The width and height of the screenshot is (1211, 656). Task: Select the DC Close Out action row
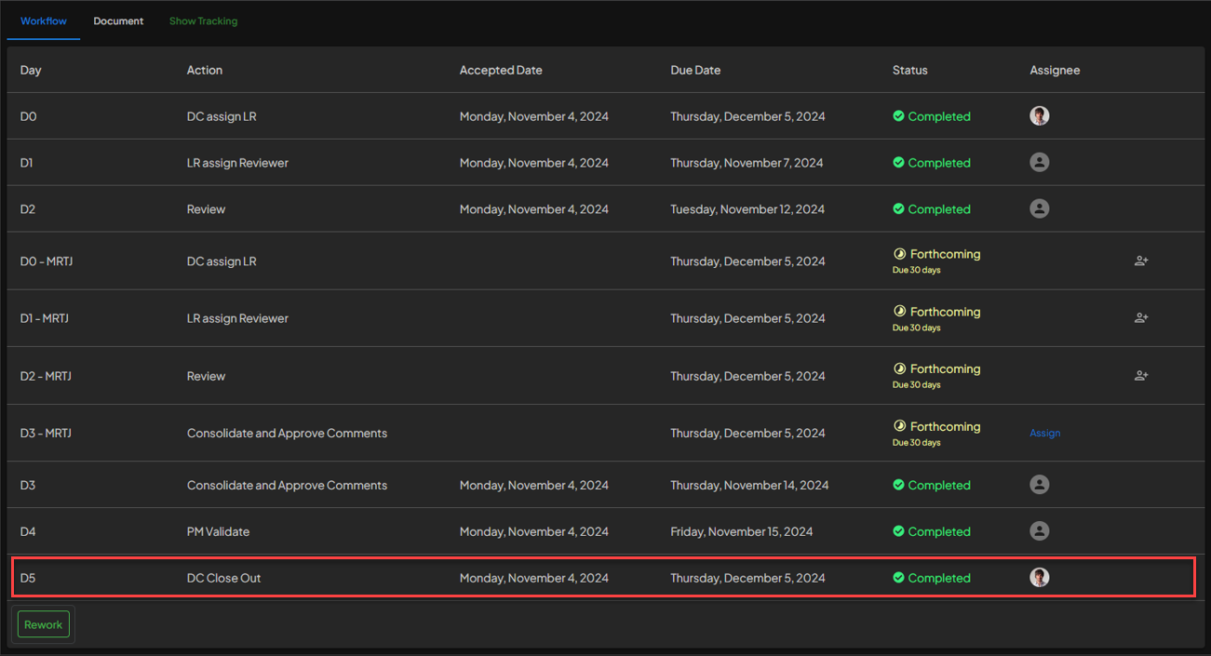click(223, 578)
